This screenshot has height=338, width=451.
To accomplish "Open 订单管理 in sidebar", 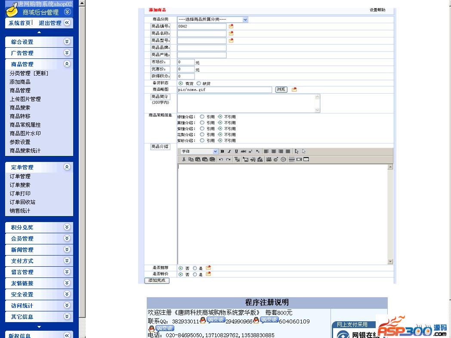I will coord(20,177).
